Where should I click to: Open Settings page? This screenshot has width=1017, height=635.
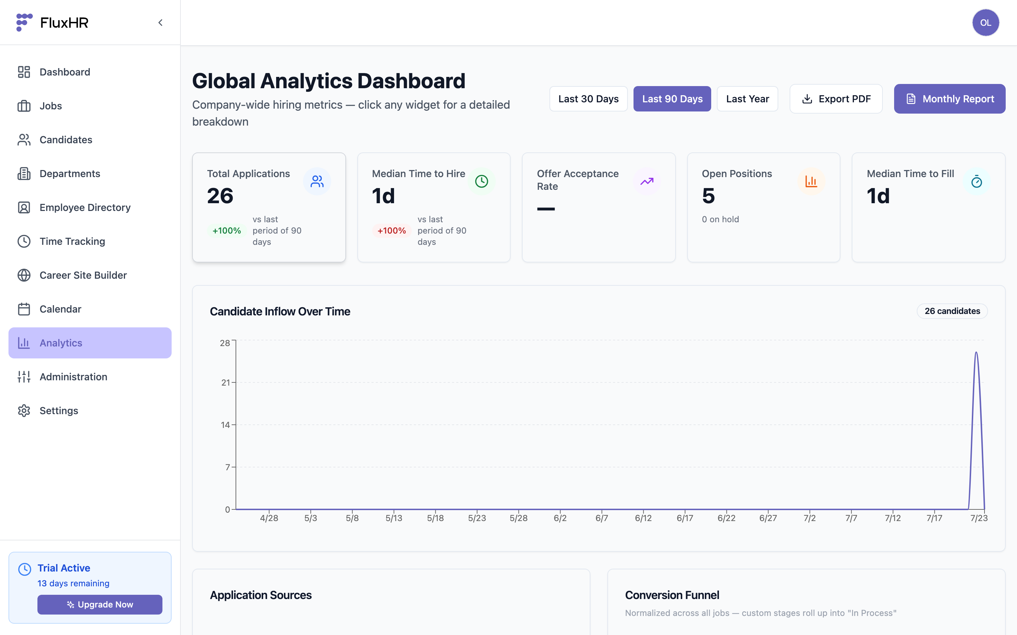(90, 411)
